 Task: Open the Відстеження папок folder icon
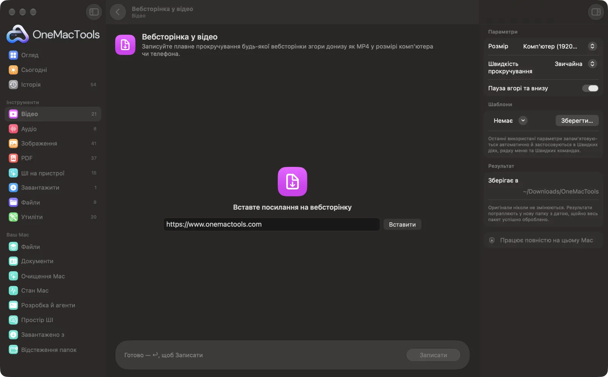point(13,350)
